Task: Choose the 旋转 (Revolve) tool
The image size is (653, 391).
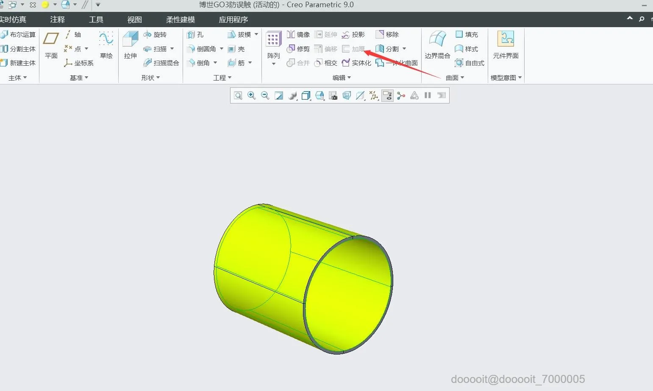Action: tap(155, 34)
